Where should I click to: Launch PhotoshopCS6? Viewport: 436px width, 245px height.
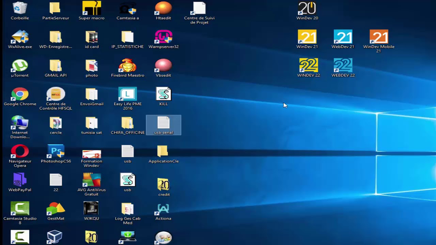(56, 154)
